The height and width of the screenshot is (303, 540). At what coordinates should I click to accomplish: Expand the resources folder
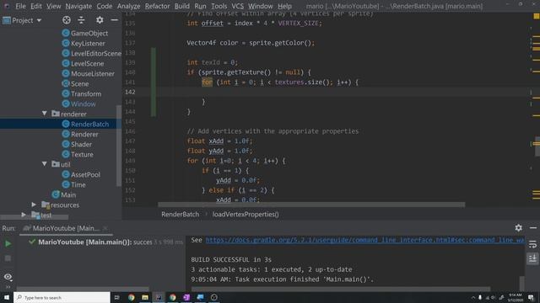pyautogui.click(x=34, y=205)
